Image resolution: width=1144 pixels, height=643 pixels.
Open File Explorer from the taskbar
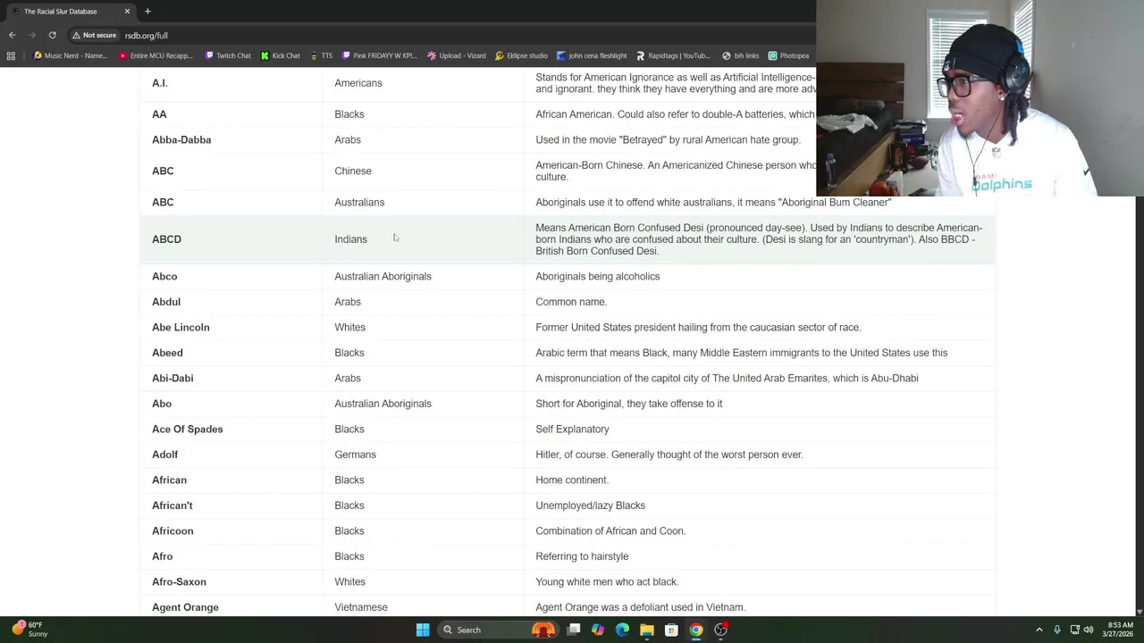(x=646, y=630)
